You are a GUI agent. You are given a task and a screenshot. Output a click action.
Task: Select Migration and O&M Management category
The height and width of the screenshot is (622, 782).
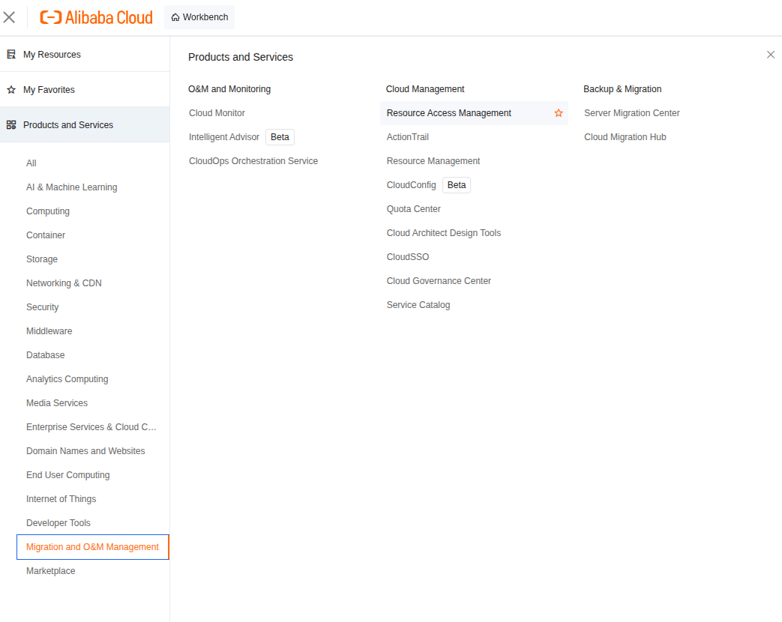[93, 547]
